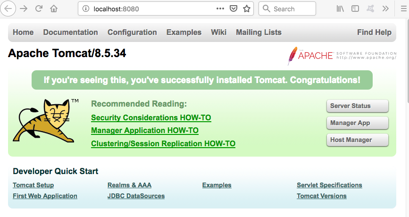409x217 pixels.
Task: Open the Home navigation item
Action: click(23, 33)
